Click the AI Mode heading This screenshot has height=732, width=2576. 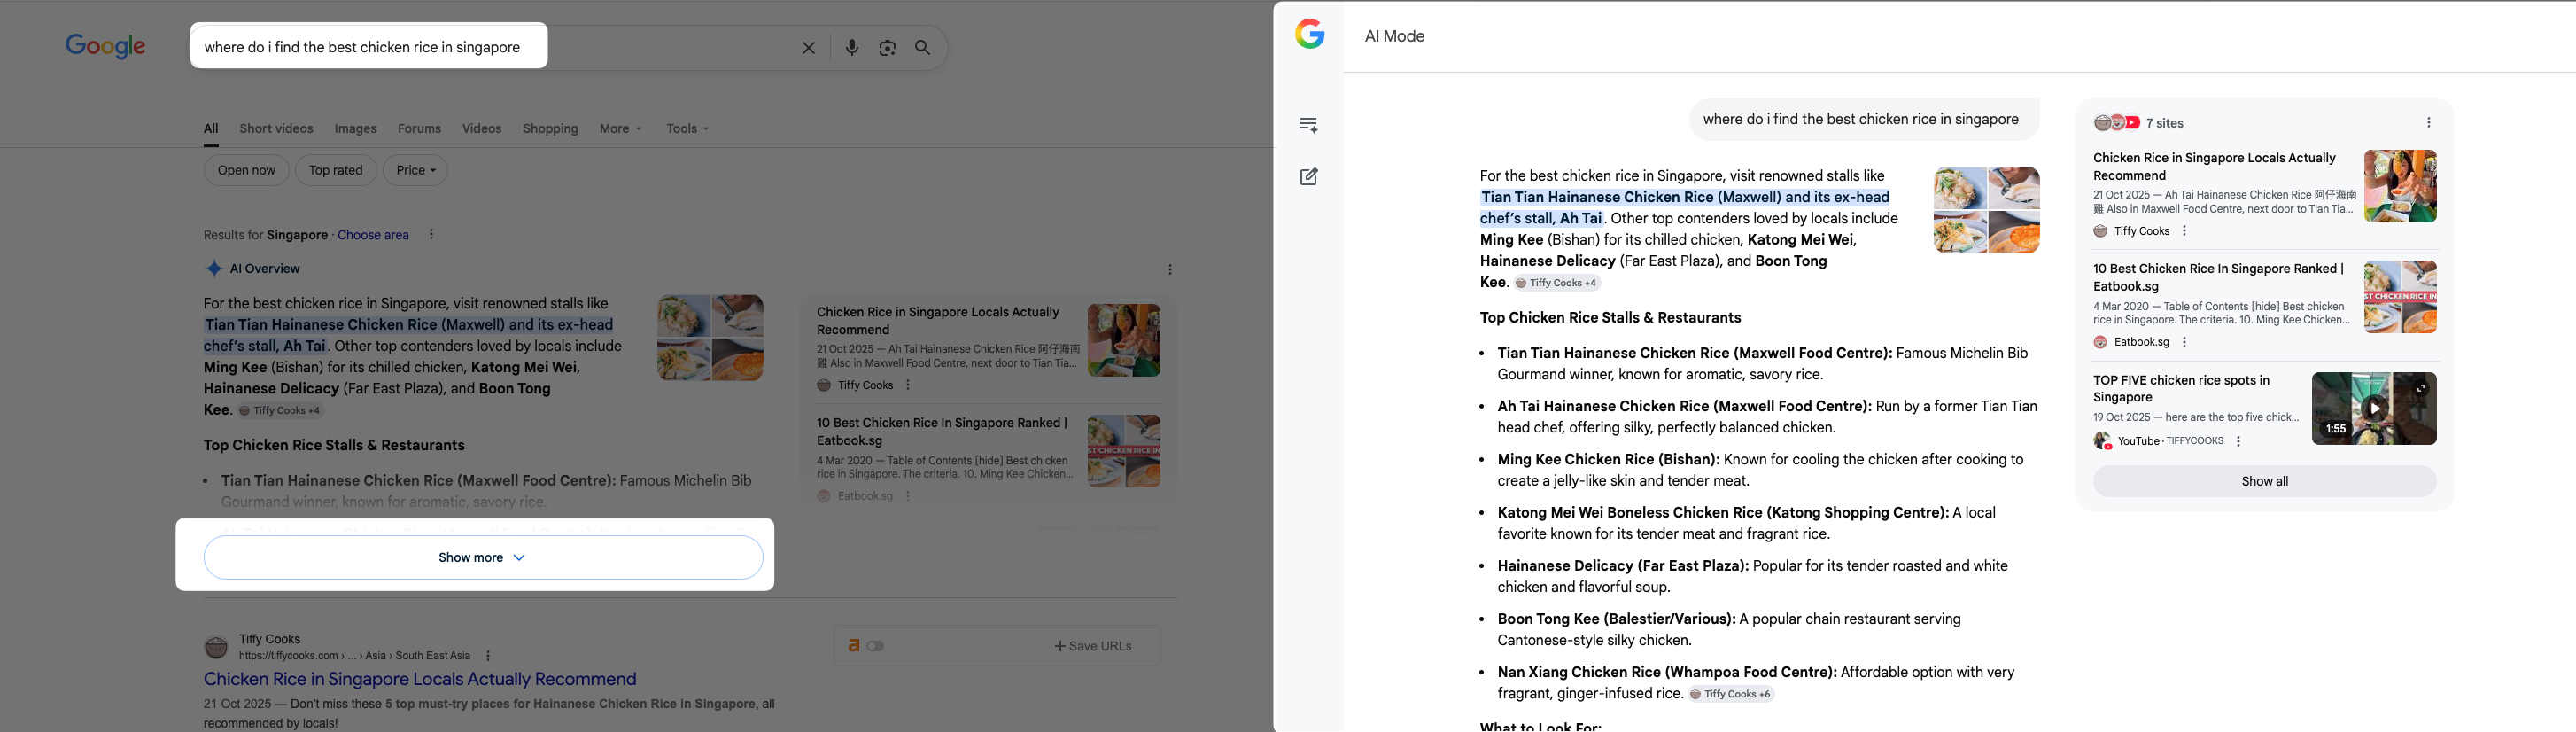pos(1394,36)
